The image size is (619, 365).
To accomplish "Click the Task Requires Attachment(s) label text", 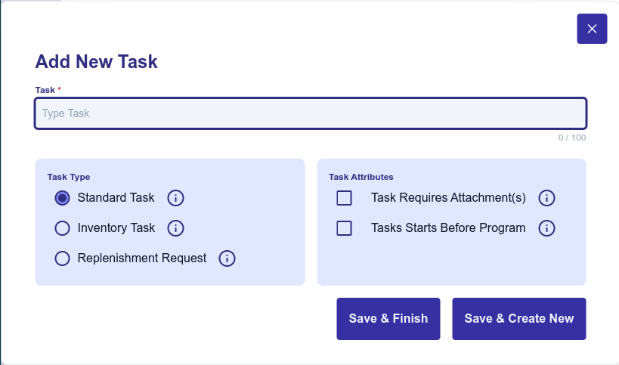I will 448,198.
